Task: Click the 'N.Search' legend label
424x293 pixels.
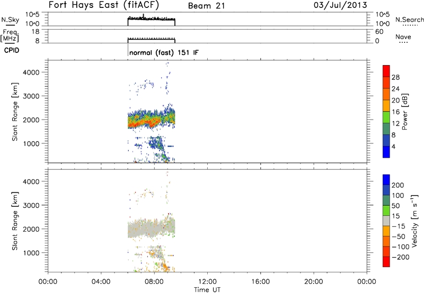Action: pyautogui.click(x=409, y=20)
